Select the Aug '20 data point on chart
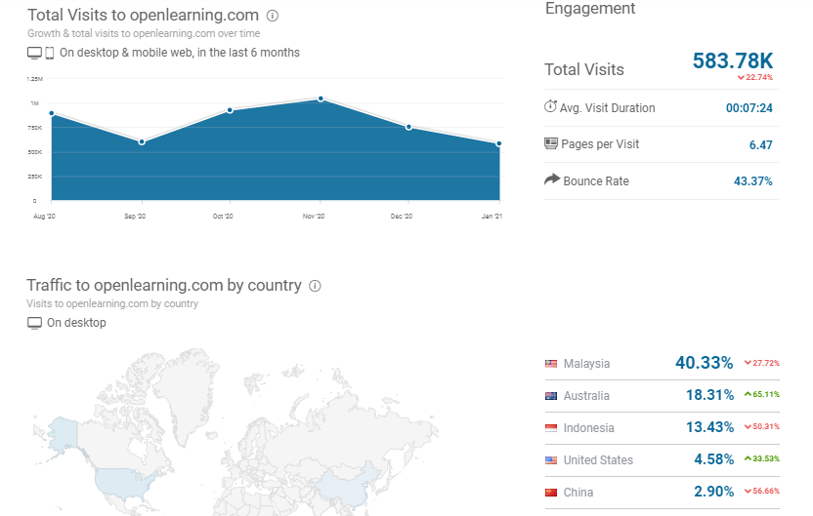The width and height of the screenshot is (813, 516). [x=52, y=113]
